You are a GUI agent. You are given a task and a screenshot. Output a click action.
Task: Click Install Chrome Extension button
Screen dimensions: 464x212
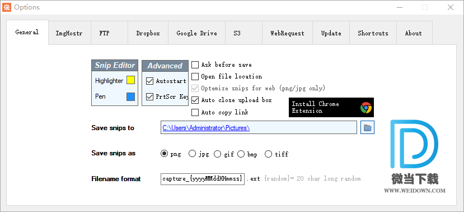coord(331,107)
